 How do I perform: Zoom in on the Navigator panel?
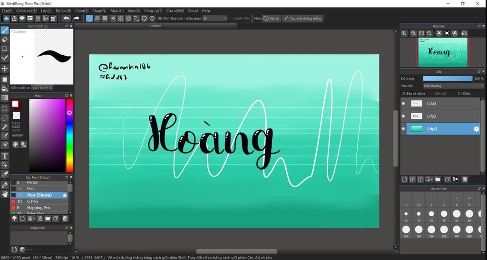pos(413,33)
